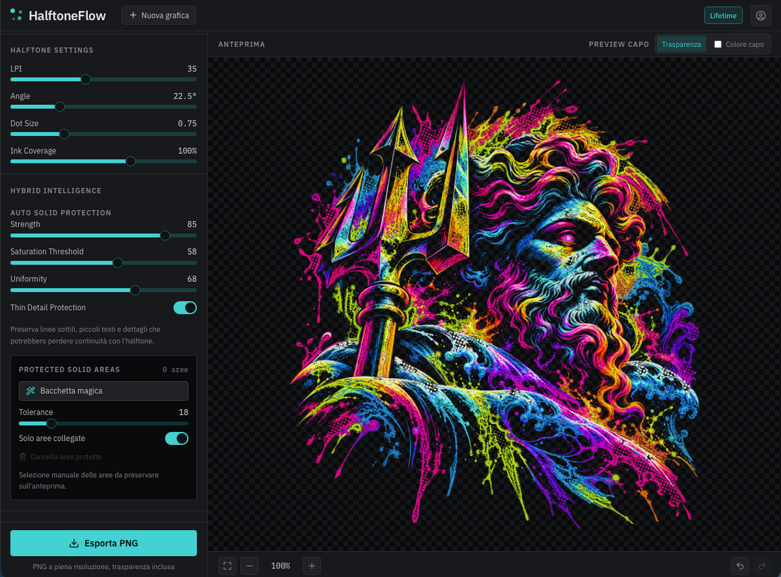Screen dimensions: 781x577
Task: Adjust the Strength slider handle
Action: (165, 235)
